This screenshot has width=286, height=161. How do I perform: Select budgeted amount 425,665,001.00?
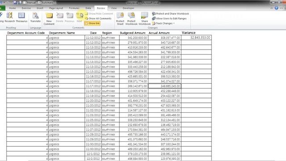coord(134,76)
